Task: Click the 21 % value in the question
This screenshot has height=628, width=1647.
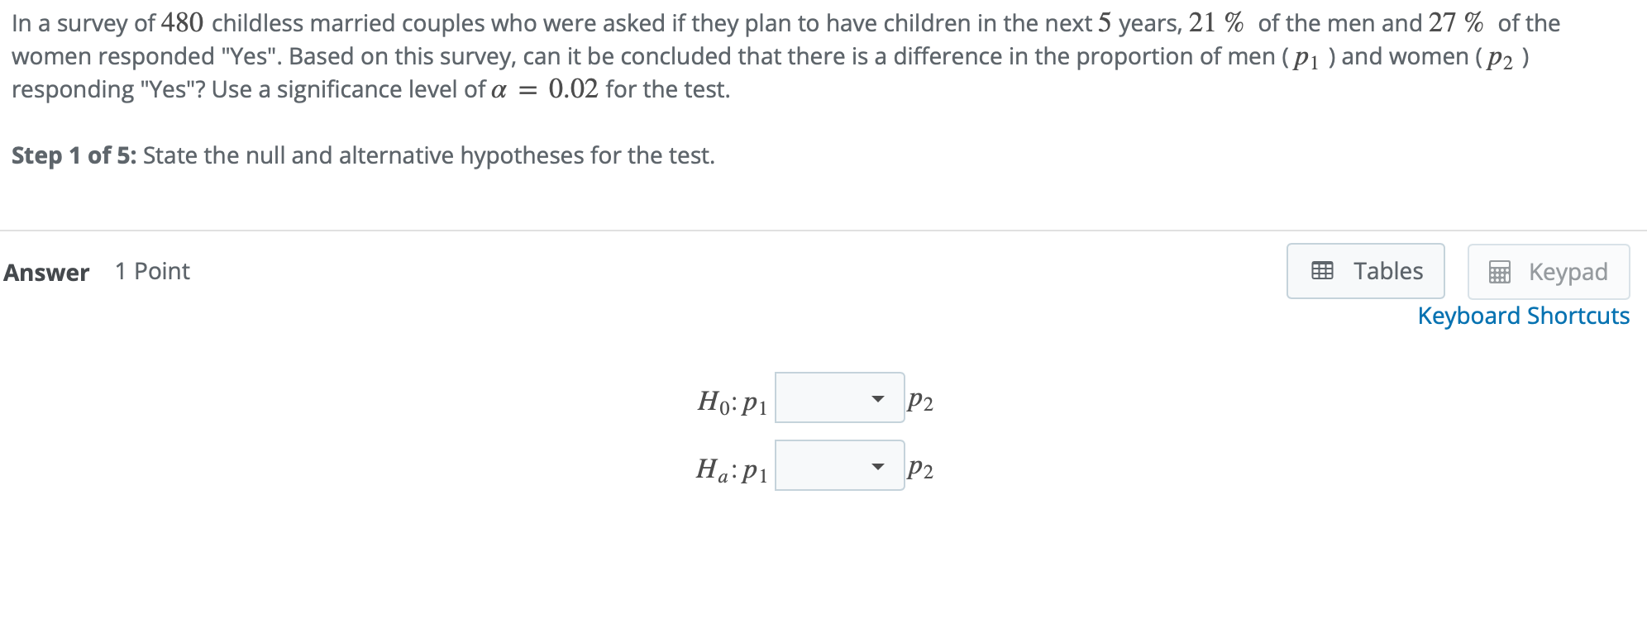Action: tap(1216, 22)
